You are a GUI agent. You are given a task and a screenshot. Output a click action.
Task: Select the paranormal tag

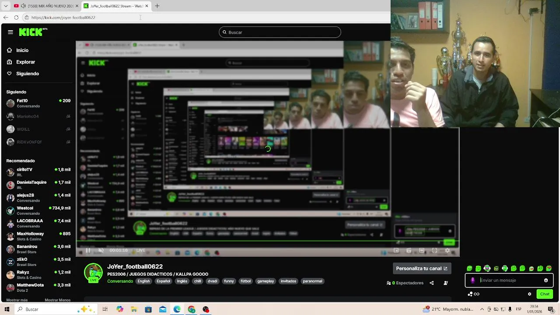coord(312,281)
